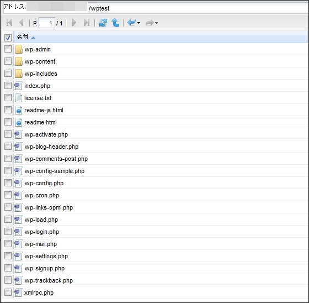Screen dimensions: 309x303
Task: Click the wp-activate.php file icon
Action: tap(18, 134)
